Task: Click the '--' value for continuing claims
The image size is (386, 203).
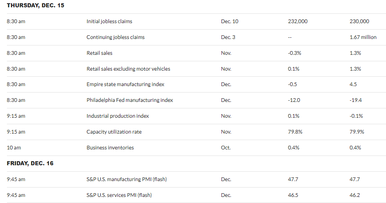Action: click(290, 37)
